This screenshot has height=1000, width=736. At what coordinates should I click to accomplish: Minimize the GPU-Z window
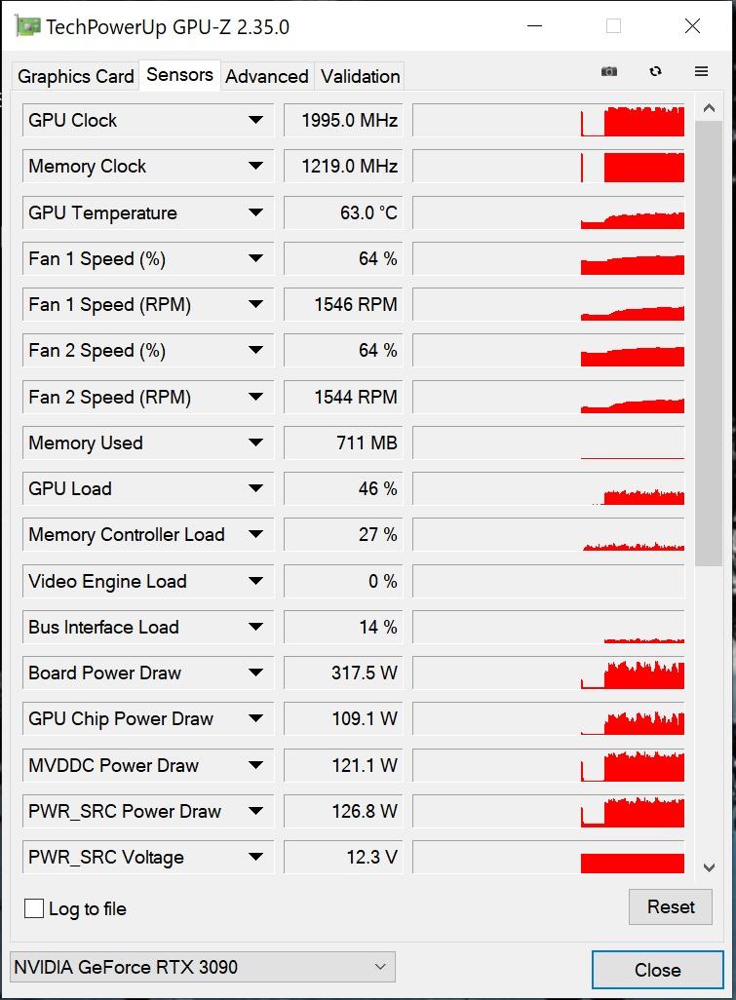coord(534,26)
